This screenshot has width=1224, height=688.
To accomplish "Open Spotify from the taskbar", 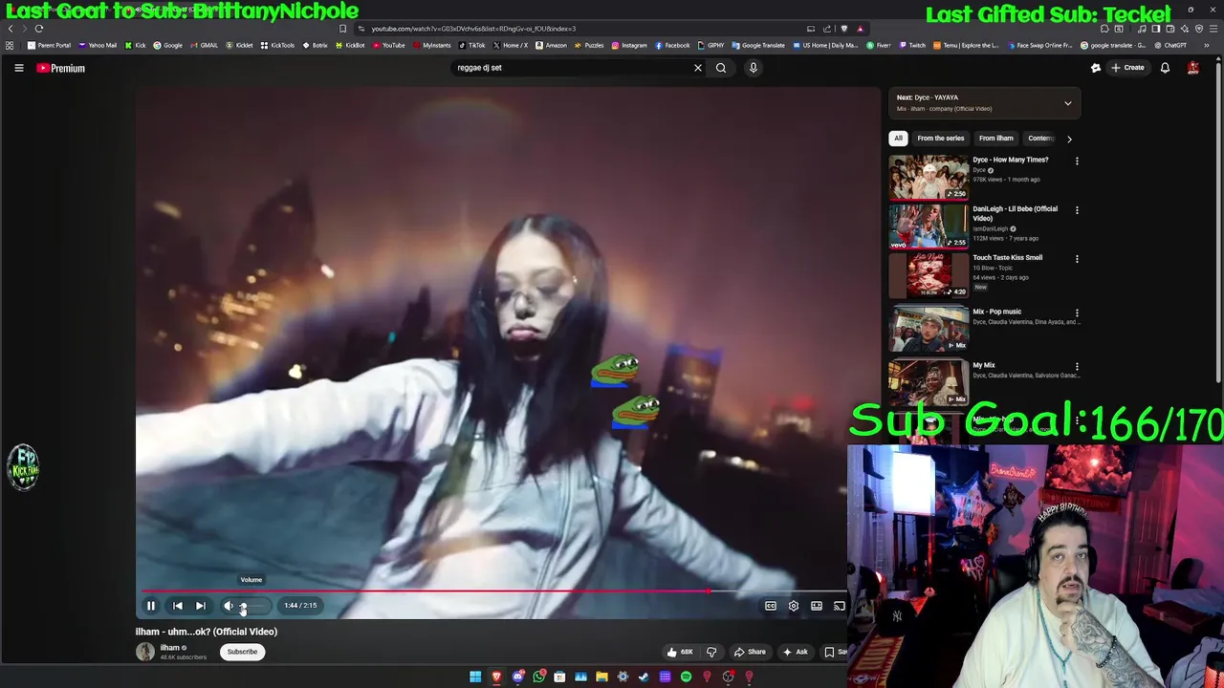I will 686,677.
